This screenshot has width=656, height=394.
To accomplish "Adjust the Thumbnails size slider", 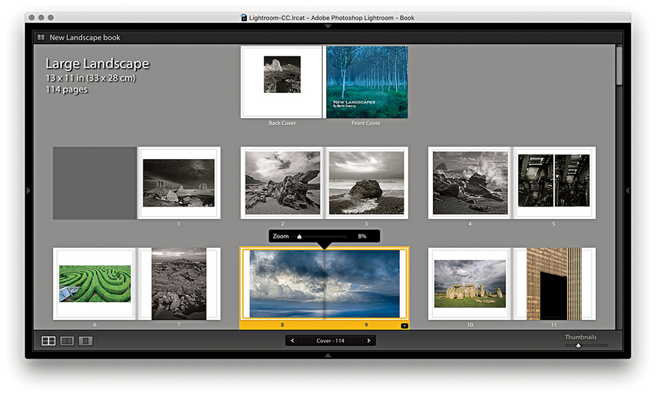I will pyautogui.click(x=579, y=346).
